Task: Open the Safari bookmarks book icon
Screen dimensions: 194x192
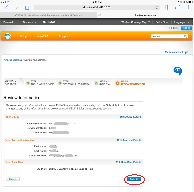Action: [167, 7]
